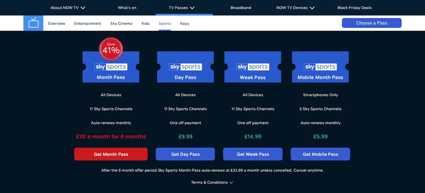
Task: Click 'All Devices' under Week Pass
Action: pyautogui.click(x=253, y=95)
